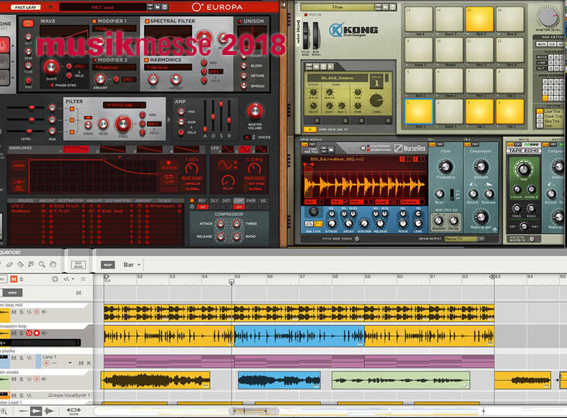Toggle the Snap button in the sequencer
Screen dimensions: 567x418
(x=108, y=265)
